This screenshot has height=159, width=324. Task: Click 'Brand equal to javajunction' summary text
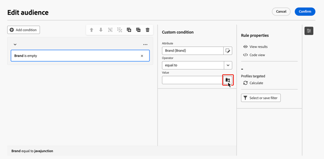[32, 151]
